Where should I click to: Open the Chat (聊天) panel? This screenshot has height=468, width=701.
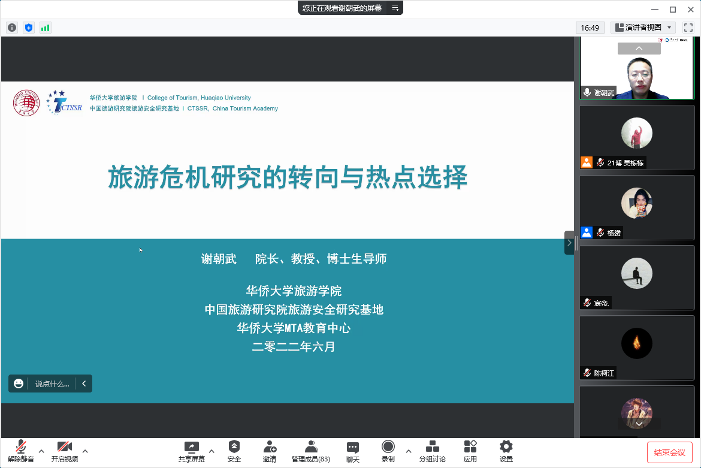tap(353, 451)
